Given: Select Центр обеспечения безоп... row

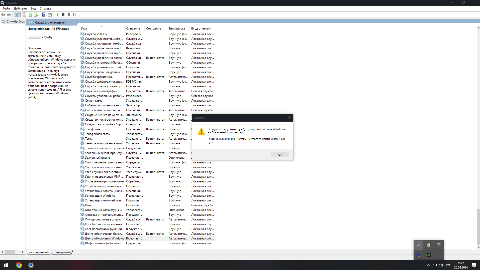Looking at the screenshot, I should point(148,234).
